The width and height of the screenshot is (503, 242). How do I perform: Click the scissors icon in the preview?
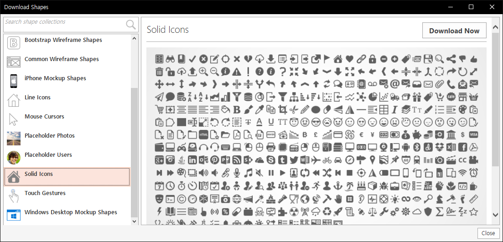pos(293,110)
